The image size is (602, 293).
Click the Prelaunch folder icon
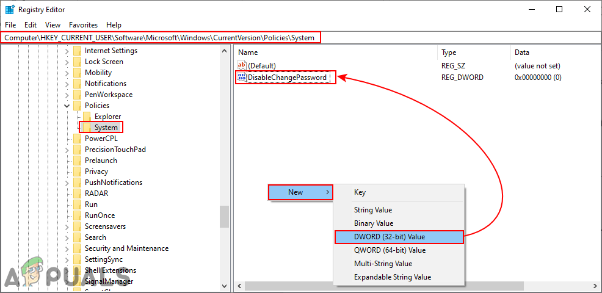tap(77, 161)
